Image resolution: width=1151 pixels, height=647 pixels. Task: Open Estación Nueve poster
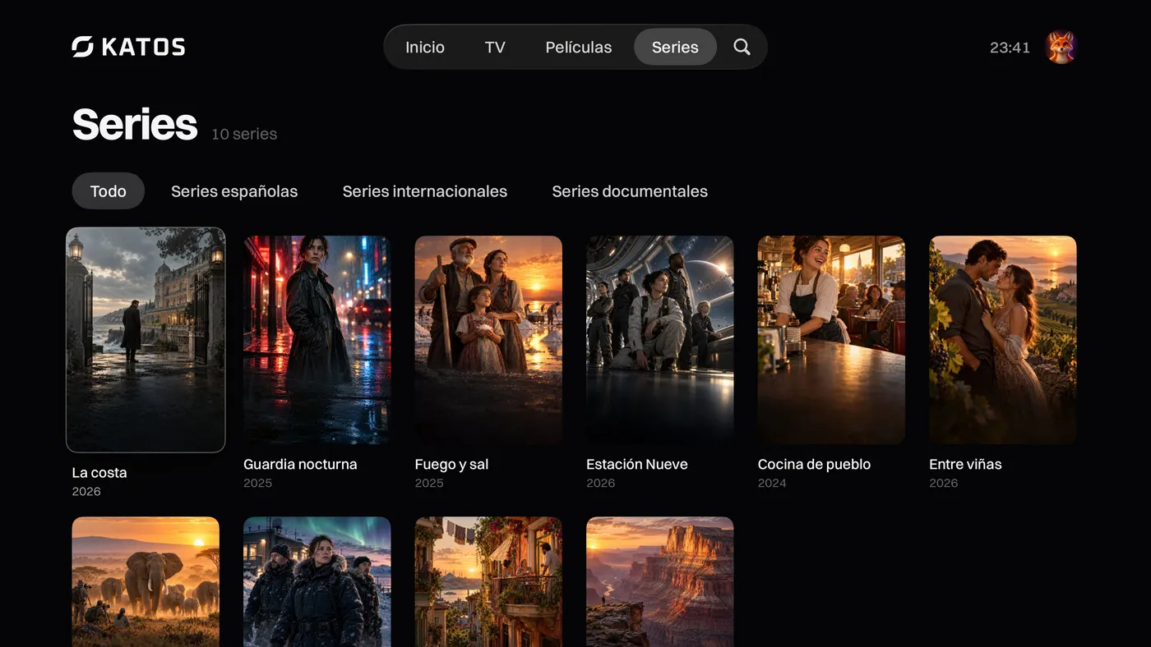click(660, 340)
